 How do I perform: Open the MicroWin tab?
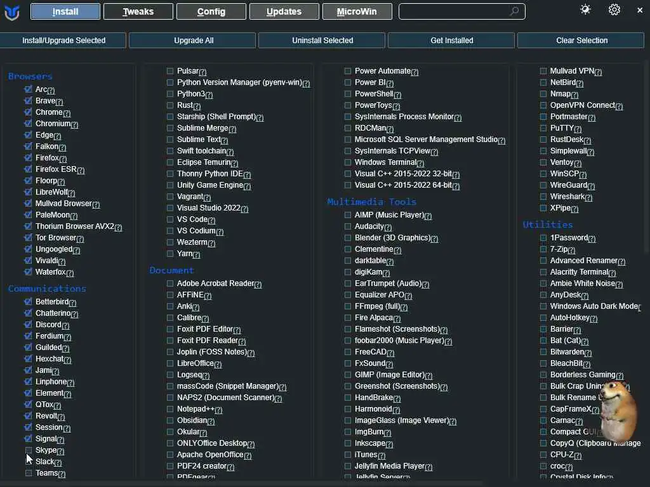click(357, 11)
